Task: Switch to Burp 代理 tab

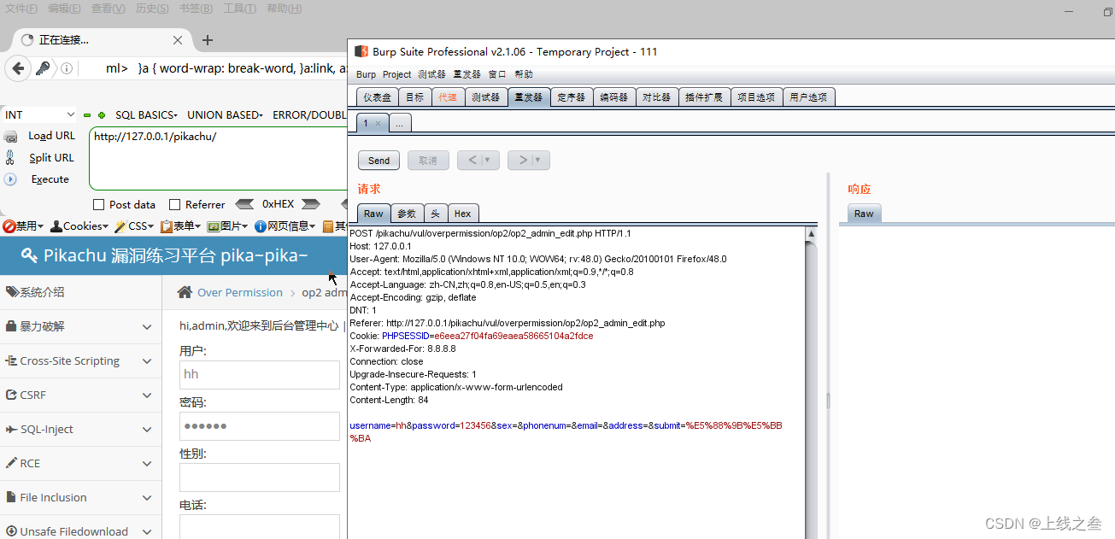Action: (448, 97)
